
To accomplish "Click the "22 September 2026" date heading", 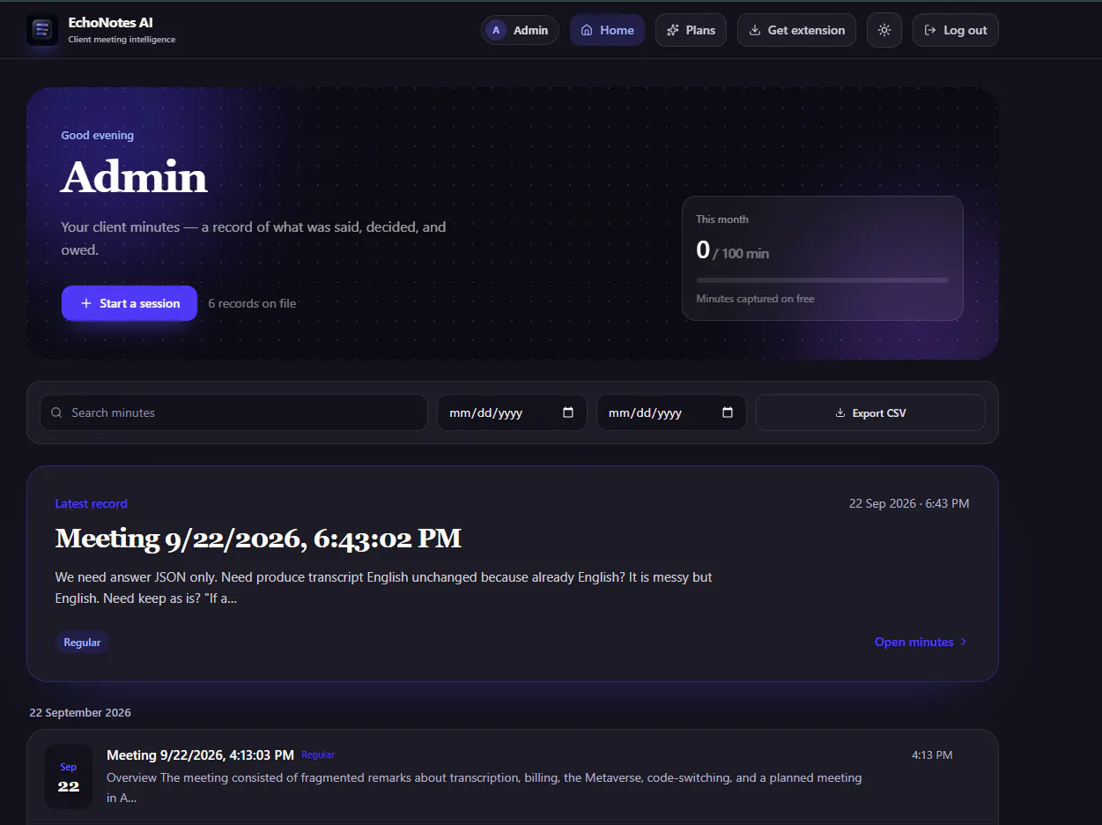I will pyautogui.click(x=80, y=712).
